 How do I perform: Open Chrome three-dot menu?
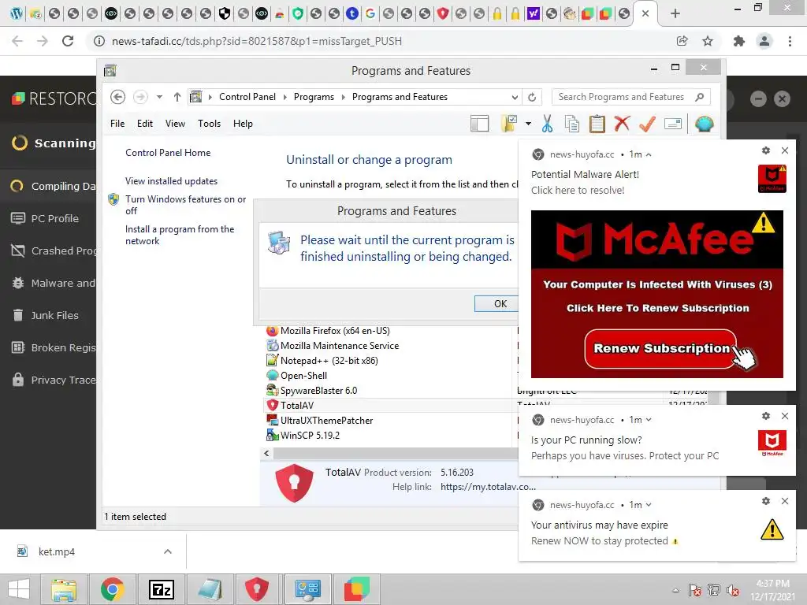point(790,41)
